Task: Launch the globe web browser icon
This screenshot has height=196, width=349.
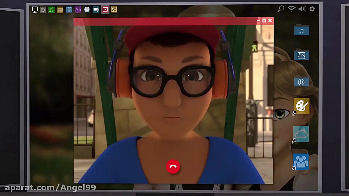Action: 87,10
